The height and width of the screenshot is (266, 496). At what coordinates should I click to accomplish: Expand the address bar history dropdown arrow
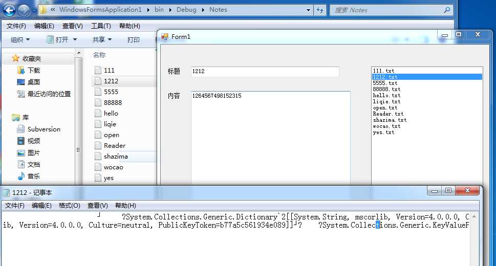[x=308, y=10]
